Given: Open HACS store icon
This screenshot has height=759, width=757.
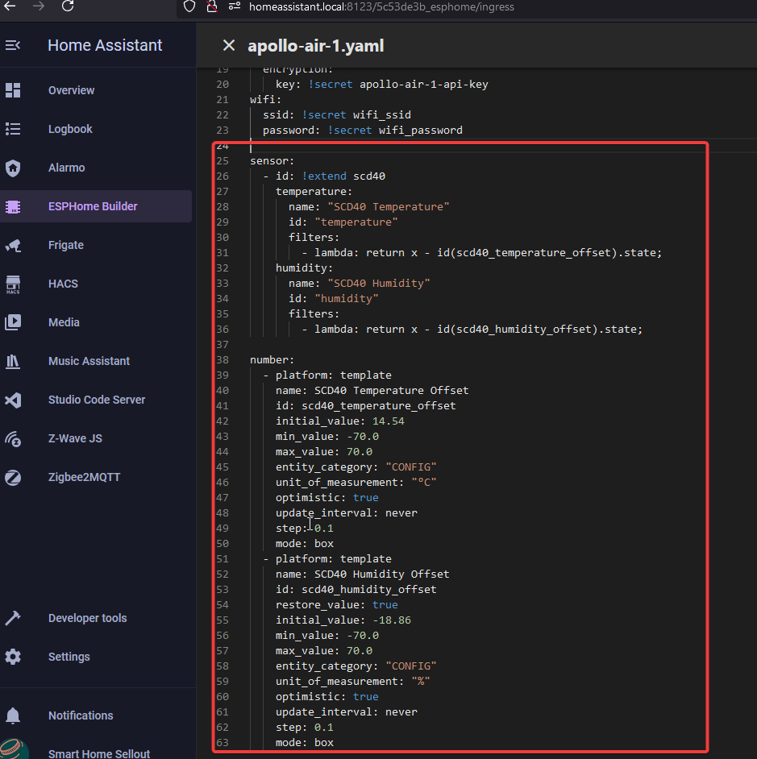Looking at the screenshot, I should point(13,284).
